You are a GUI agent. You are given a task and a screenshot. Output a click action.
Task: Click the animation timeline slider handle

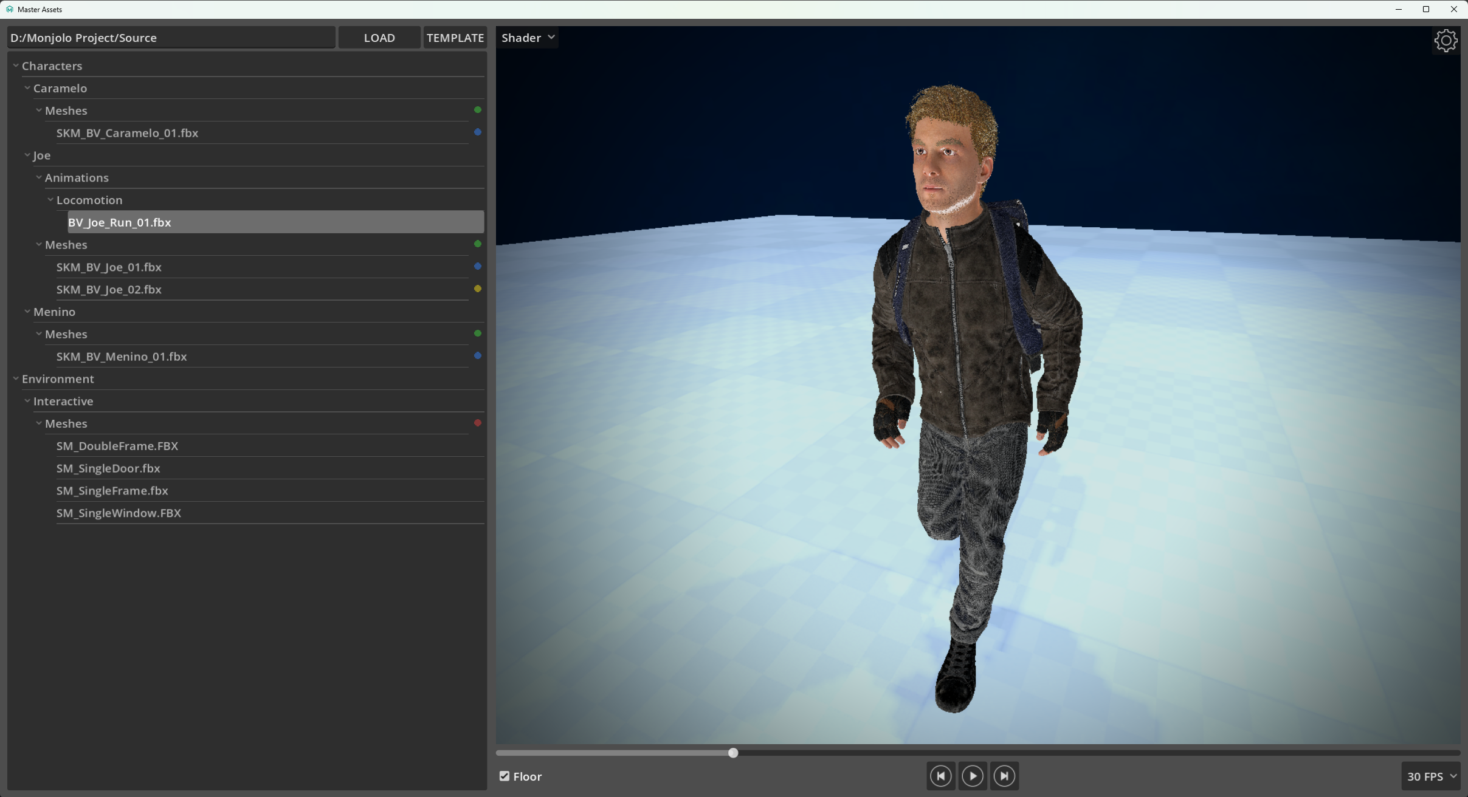point(733,753)
